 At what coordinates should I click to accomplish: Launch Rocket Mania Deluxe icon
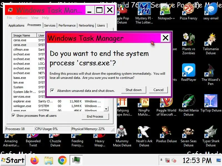(x=189, y=105)
